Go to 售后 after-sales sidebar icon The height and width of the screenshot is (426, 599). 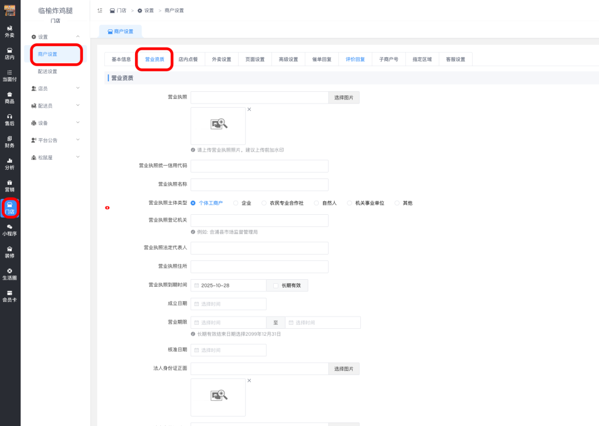click(10, 119)
